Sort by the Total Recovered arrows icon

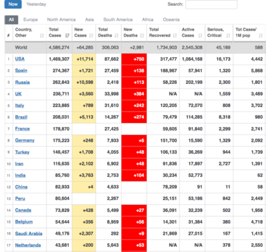tap(175, 35)
